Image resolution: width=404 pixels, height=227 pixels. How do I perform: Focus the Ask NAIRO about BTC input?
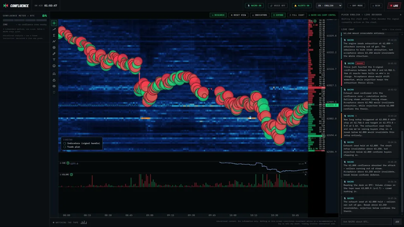(x=366, y=222)
